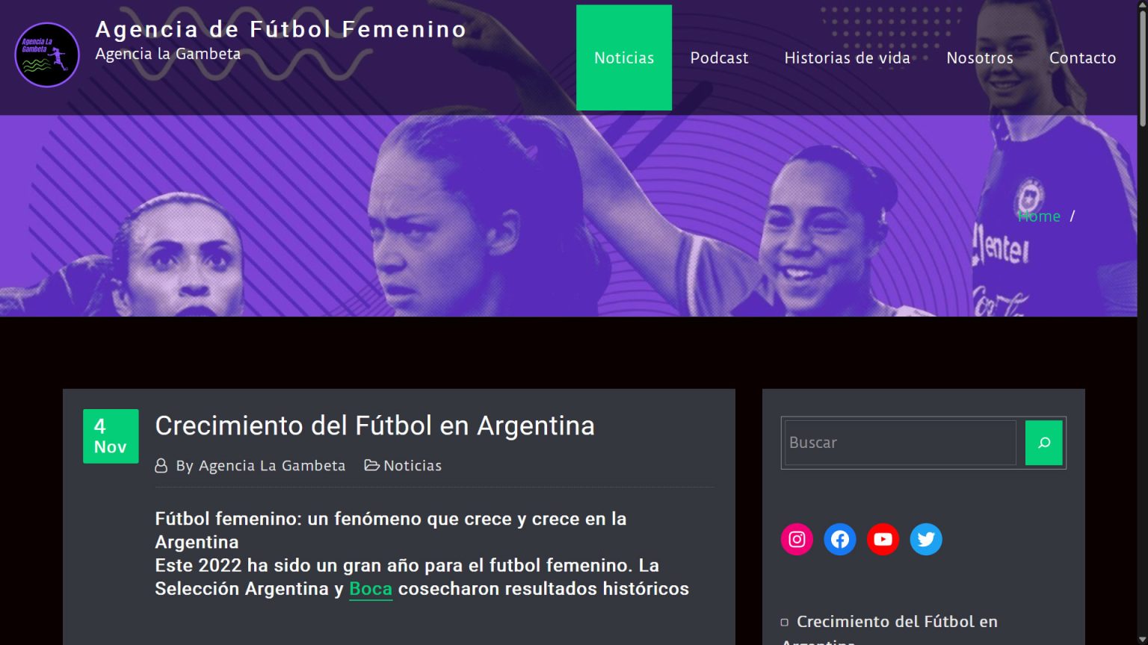Open the Boca hyperlink in the article
The height and width of the screenshot is (645, 1148).
point(371,588)
